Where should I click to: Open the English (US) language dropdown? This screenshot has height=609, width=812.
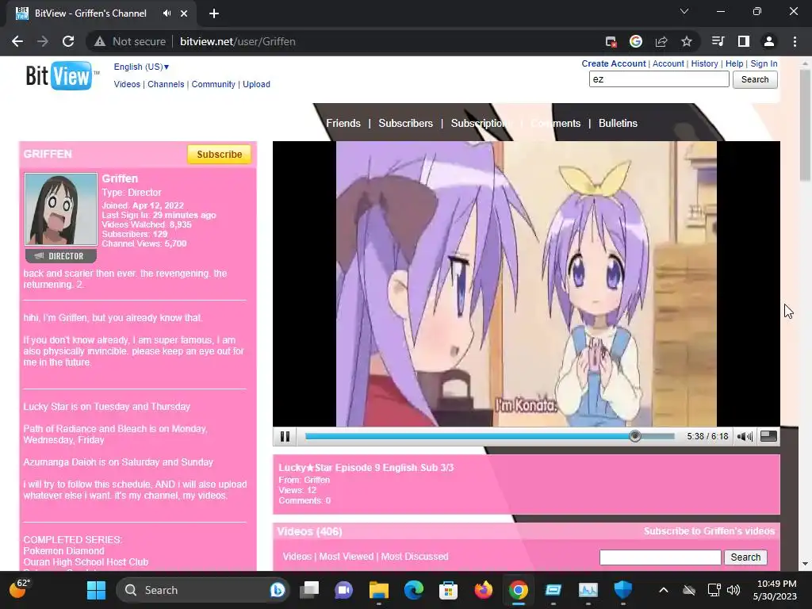click(x=141, y=67)
